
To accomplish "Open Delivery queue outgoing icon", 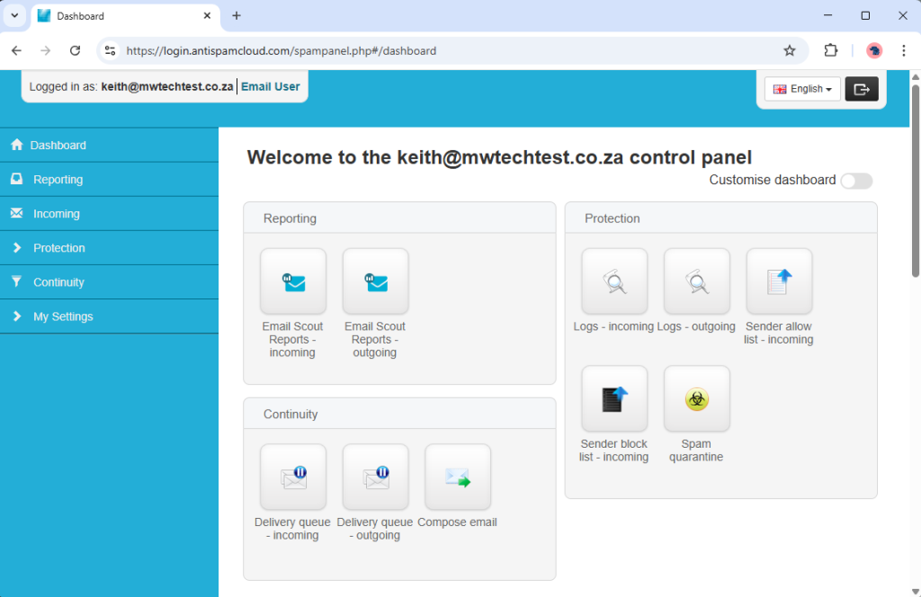I will coord(375,477).
